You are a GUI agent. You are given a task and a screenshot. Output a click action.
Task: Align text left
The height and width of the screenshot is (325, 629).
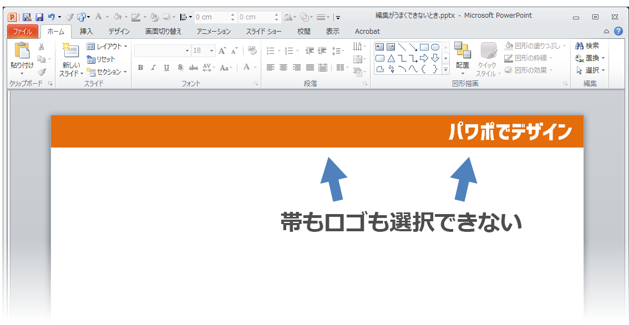[x=271, y=68]
